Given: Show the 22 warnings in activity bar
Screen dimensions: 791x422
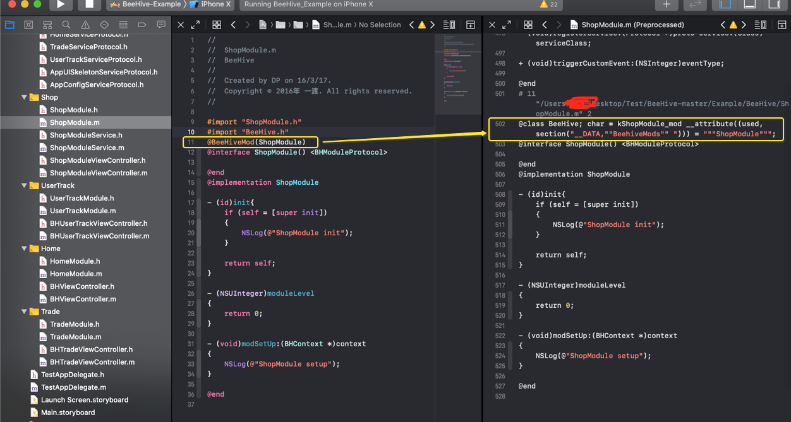Looking at the screenshot, I should click(x=548, y=4).
